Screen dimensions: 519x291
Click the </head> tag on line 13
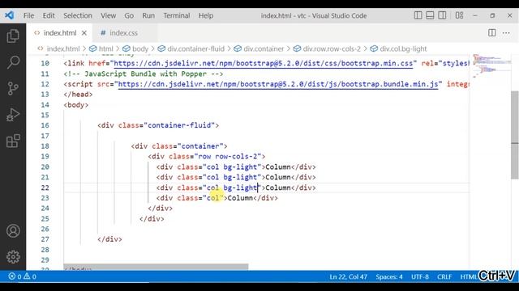coord(78,95)
